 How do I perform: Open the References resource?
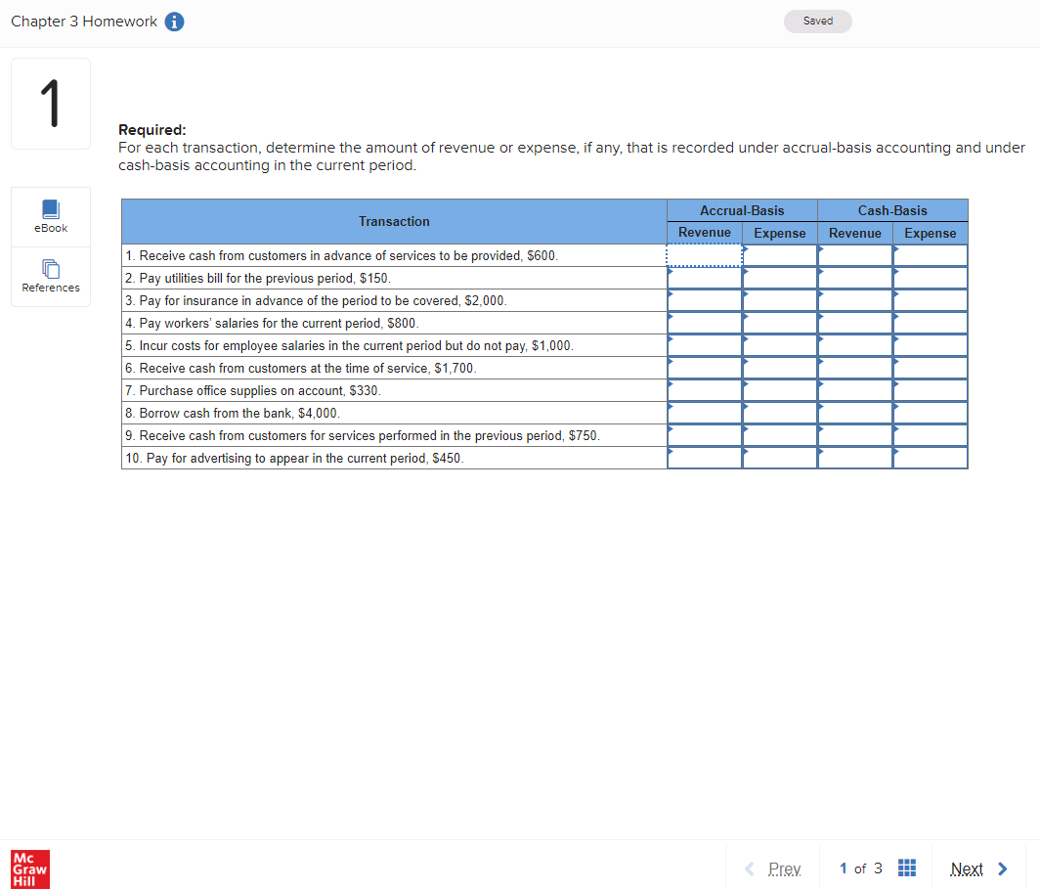pos(50,276)
